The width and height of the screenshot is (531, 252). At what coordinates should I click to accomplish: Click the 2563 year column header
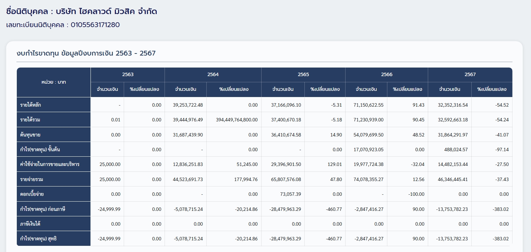click(x=128, y=74)
